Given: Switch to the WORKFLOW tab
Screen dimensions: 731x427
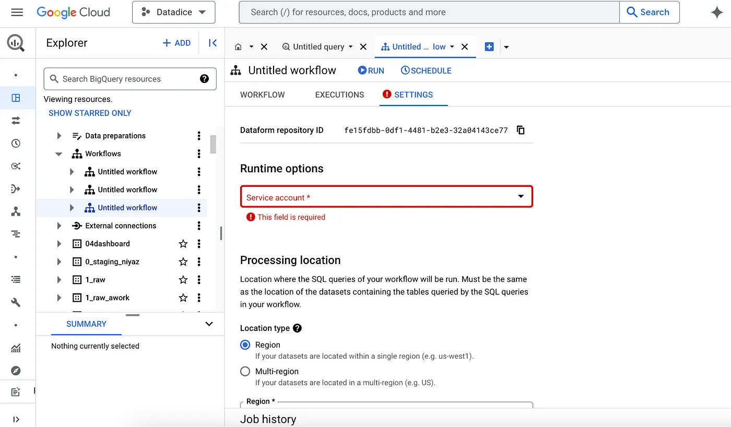Looking at the screenshot, I should click(262, 94).
